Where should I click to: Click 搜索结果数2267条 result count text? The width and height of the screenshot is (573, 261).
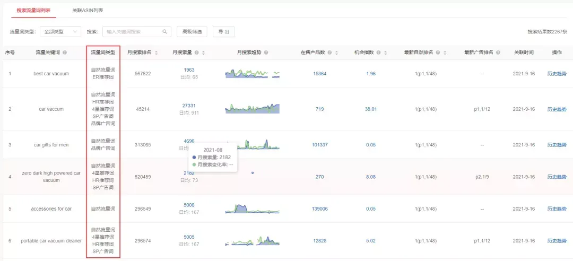click(547, 32)
